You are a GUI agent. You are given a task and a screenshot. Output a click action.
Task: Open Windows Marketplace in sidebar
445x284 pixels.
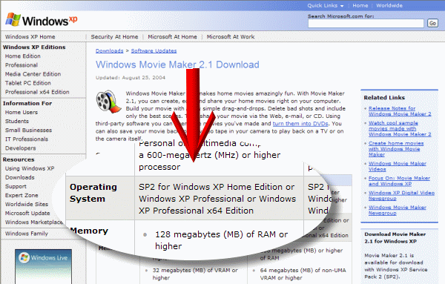pos(34,222)
